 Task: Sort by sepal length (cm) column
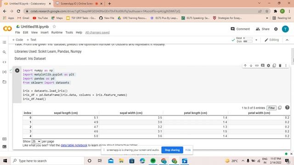[66, 113]
